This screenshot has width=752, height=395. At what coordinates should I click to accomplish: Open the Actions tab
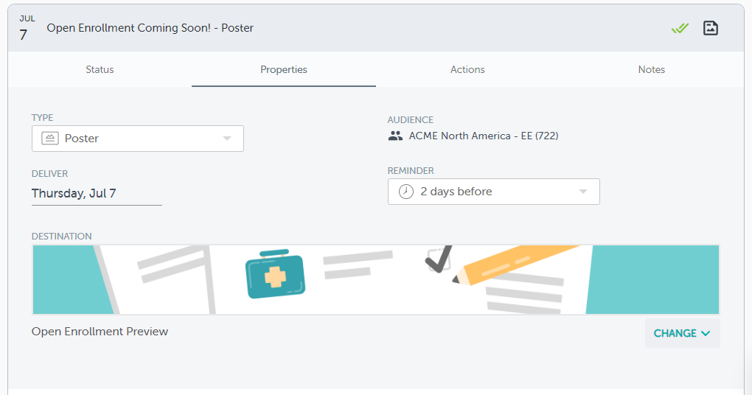point(467,69)
